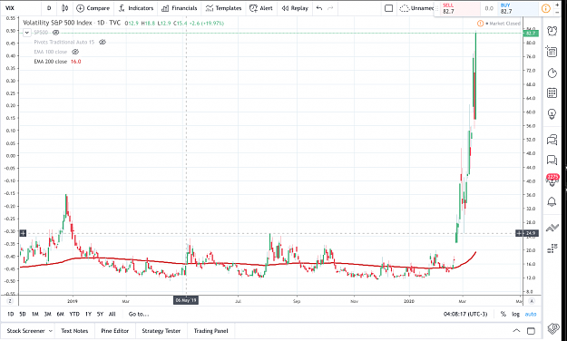Select the 5Y time range
The width and height of the screenshot is (567, 341).
pos(100,314)
